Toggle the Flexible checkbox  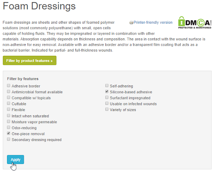click(9, 109)
